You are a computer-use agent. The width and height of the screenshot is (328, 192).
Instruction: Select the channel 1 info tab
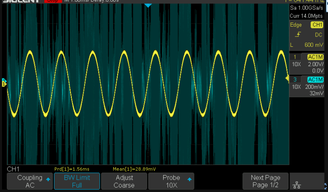pos(295,57)
